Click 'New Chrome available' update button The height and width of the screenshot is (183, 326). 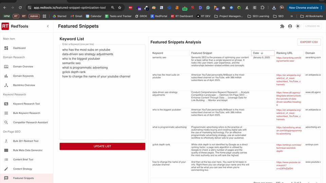click(x=304, y=8)
